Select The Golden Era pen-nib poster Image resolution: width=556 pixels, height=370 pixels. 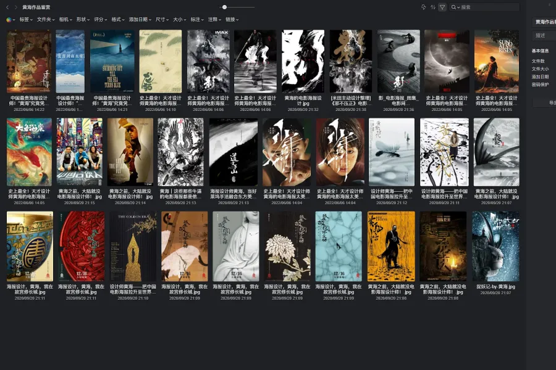click(x=133, y=247)
